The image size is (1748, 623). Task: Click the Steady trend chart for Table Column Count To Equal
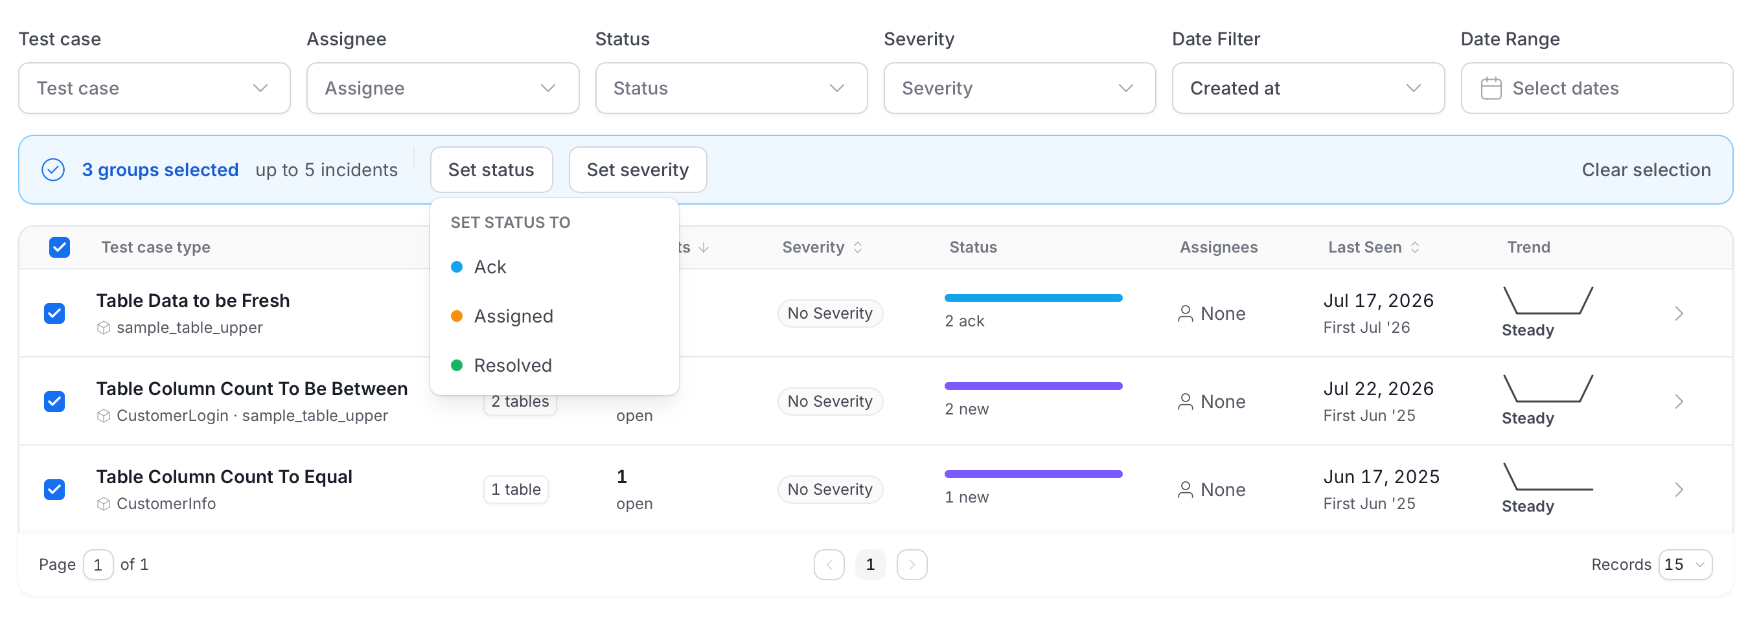[x=1548, y=477]
